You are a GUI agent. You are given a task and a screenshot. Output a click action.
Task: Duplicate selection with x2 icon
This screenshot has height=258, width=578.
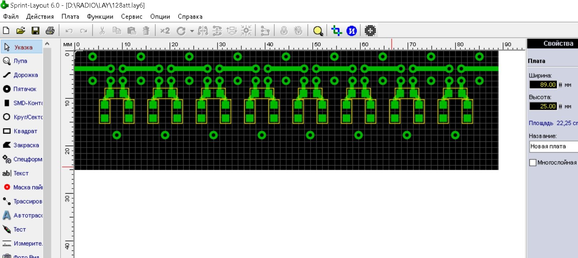pos(165,31)
